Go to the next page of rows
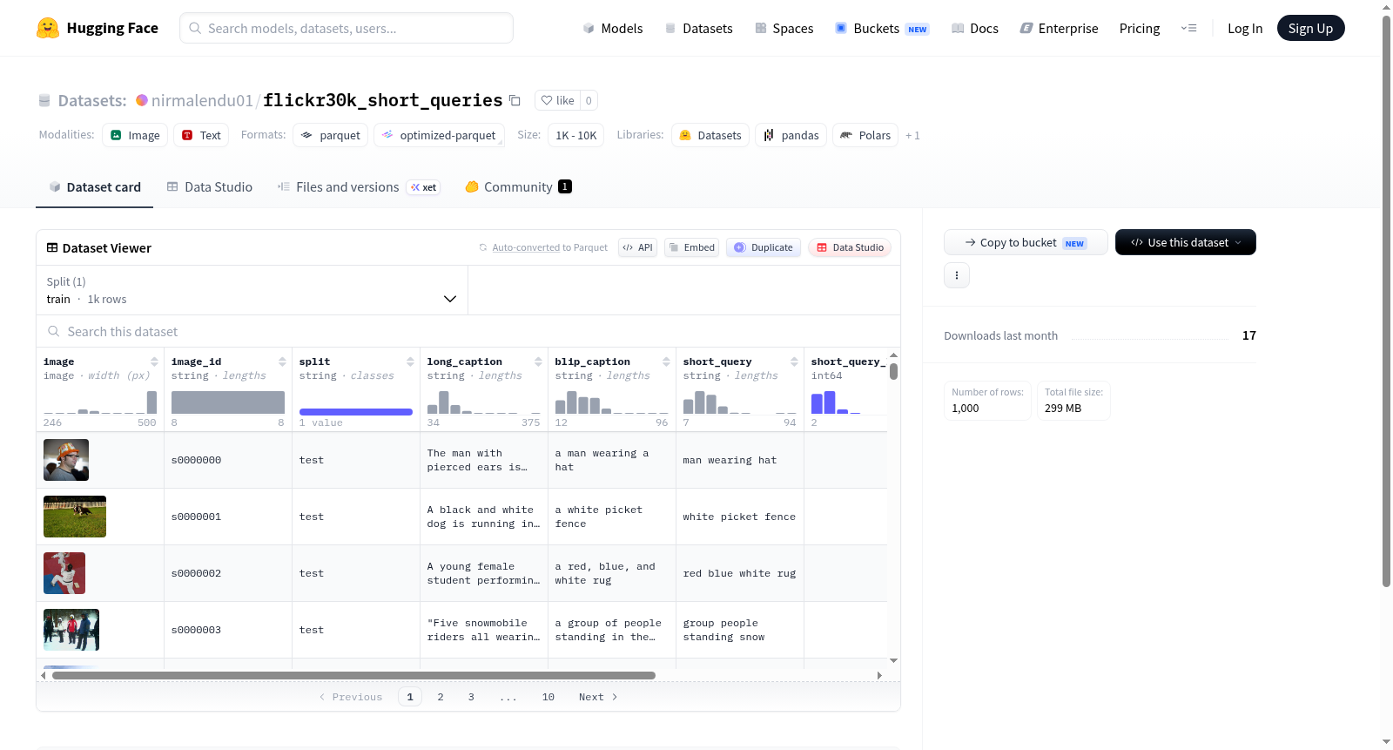The image size is (1393, 750). pos(598,697)
